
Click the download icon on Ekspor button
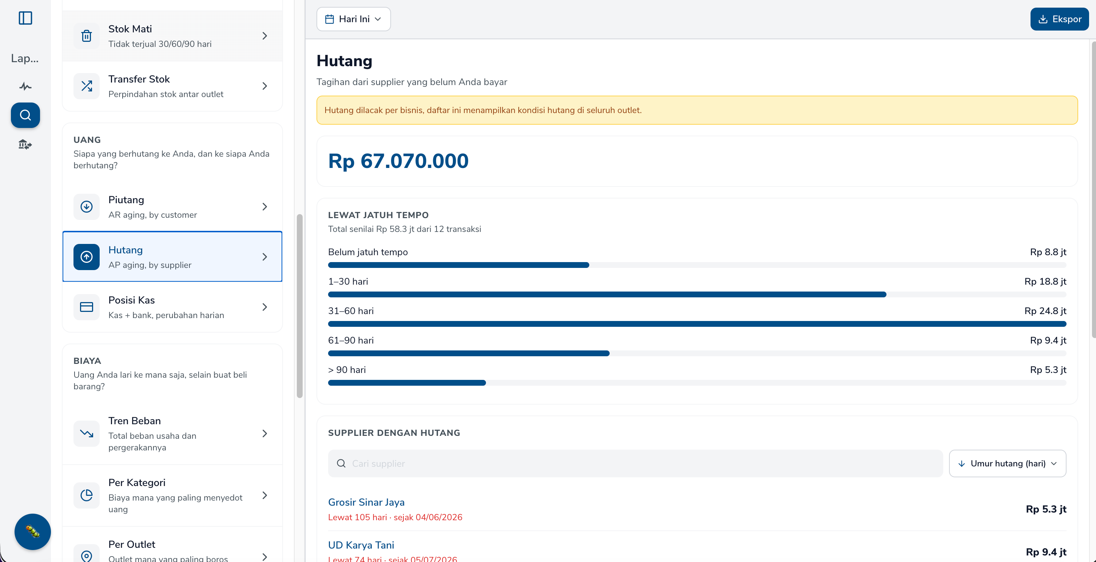(1043, 19)
